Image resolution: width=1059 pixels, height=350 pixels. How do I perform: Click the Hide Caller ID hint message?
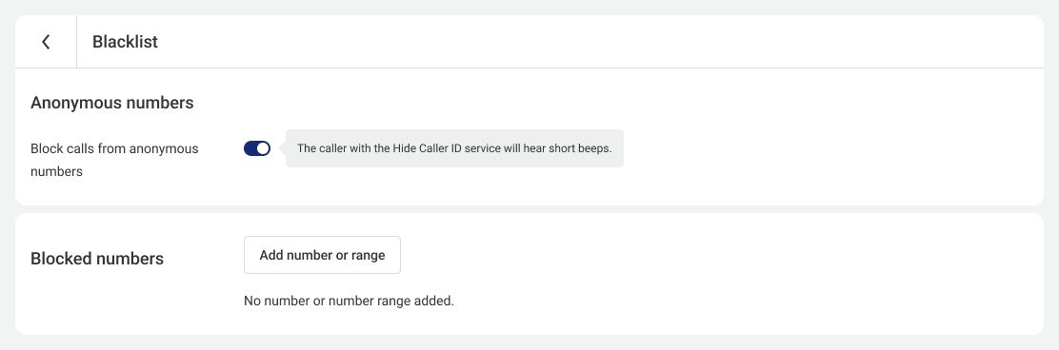click(x=454, y=148)
